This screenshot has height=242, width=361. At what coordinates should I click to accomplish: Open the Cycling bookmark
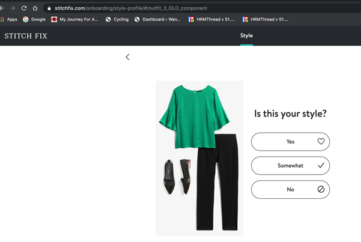tap(117, 19)
